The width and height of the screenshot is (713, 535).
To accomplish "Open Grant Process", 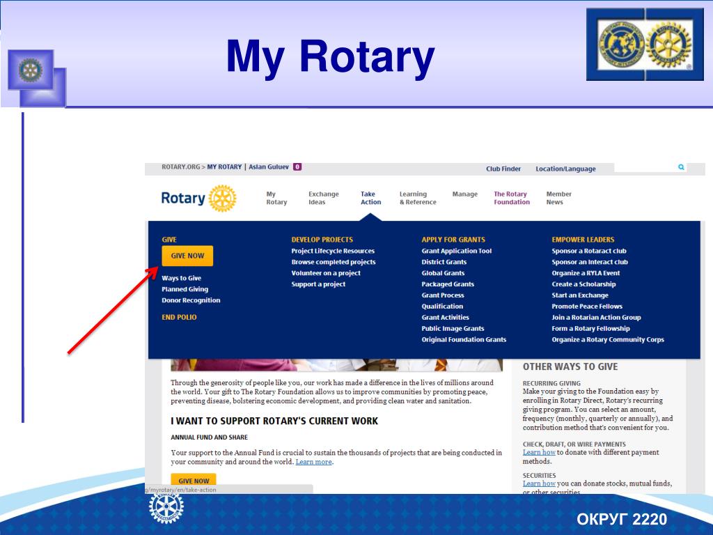I will (x=442, y=295).
